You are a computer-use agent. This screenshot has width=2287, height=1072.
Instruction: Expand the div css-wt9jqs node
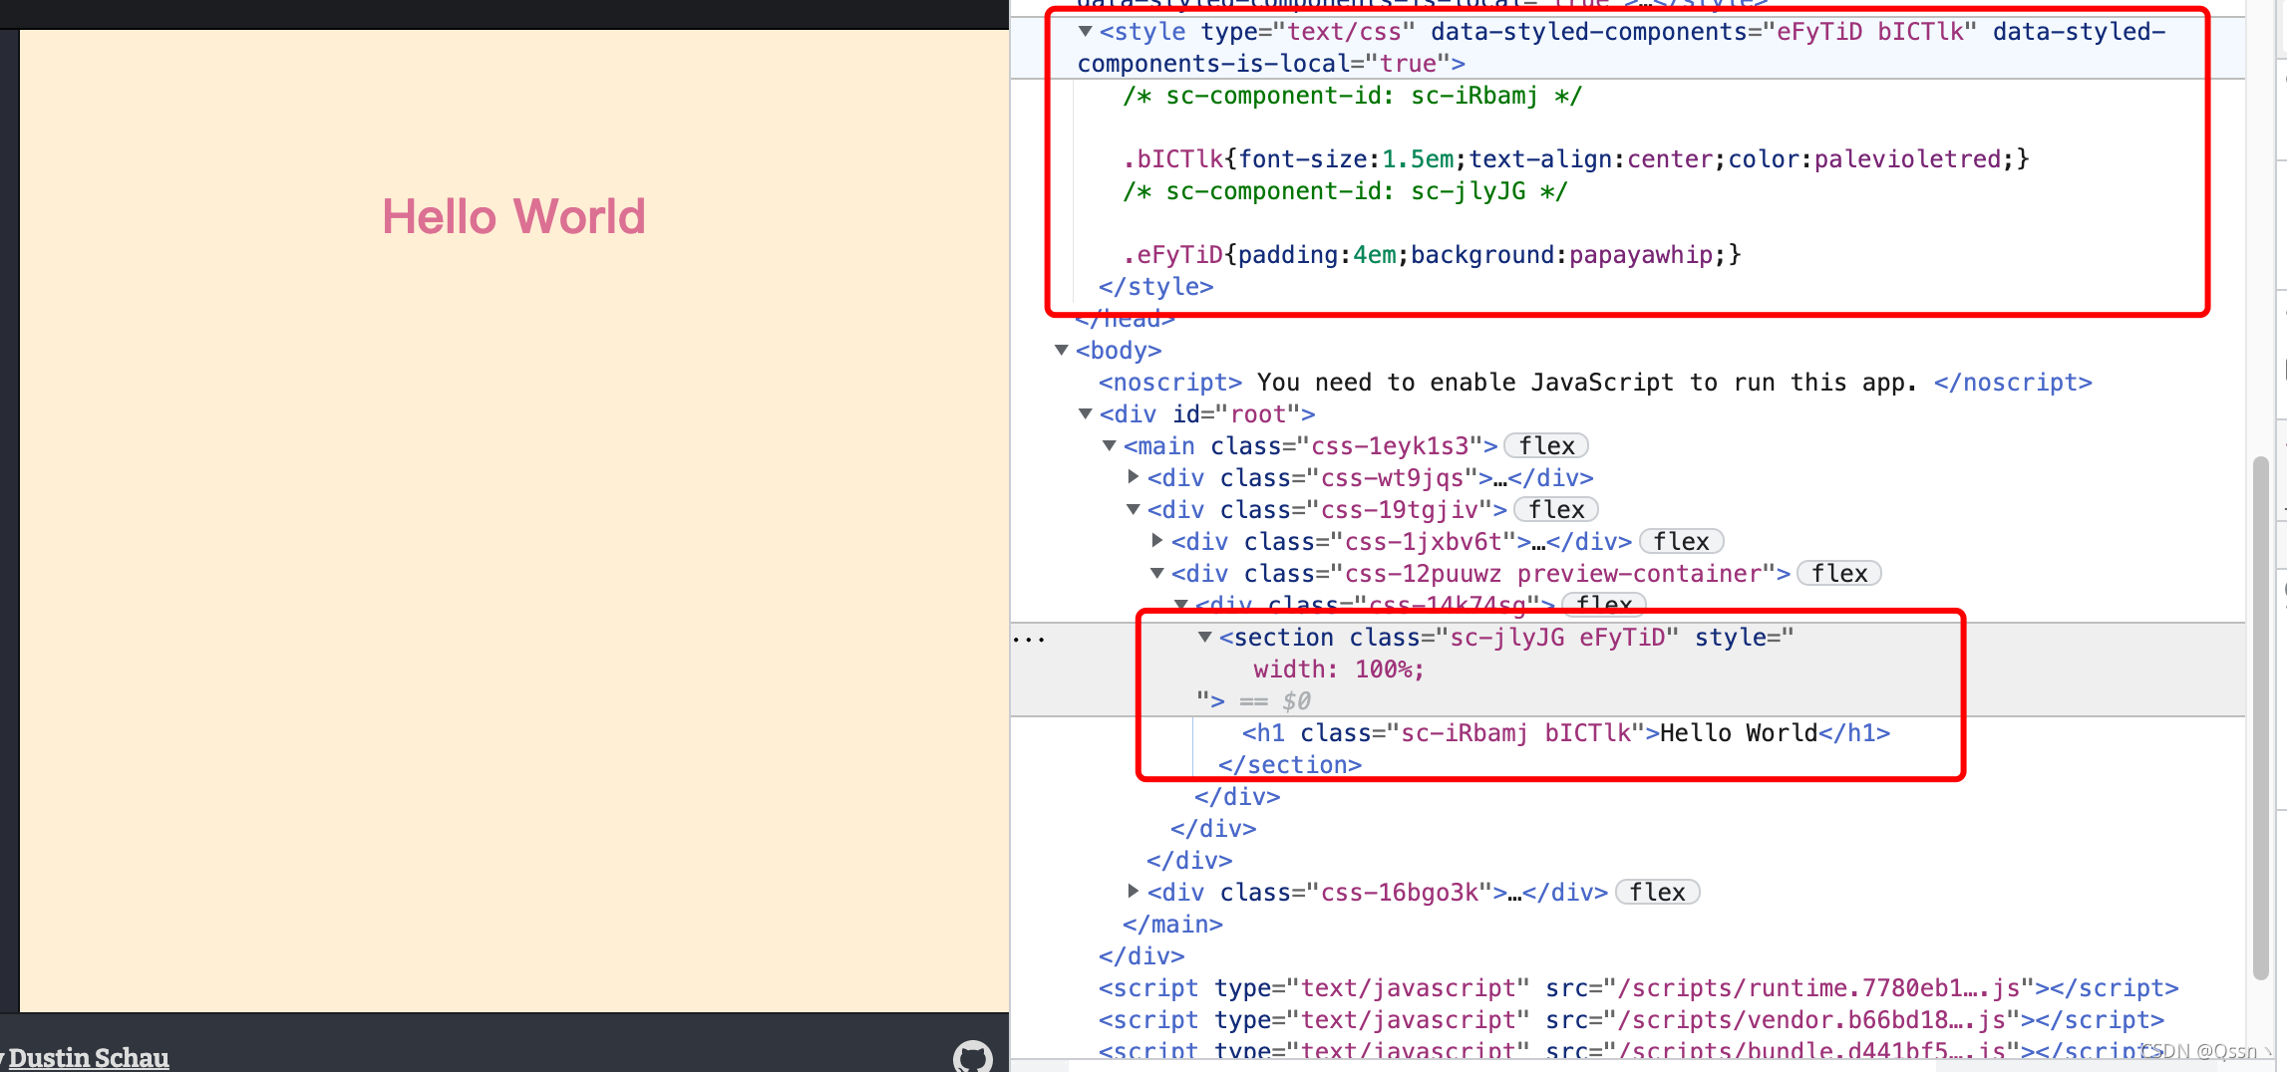point(1134,477)
